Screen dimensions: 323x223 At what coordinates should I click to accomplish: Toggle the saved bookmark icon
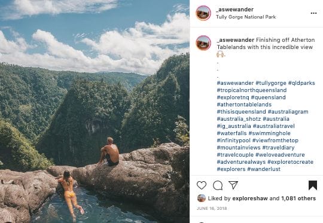pyautogui.click(x=312, y=185)
